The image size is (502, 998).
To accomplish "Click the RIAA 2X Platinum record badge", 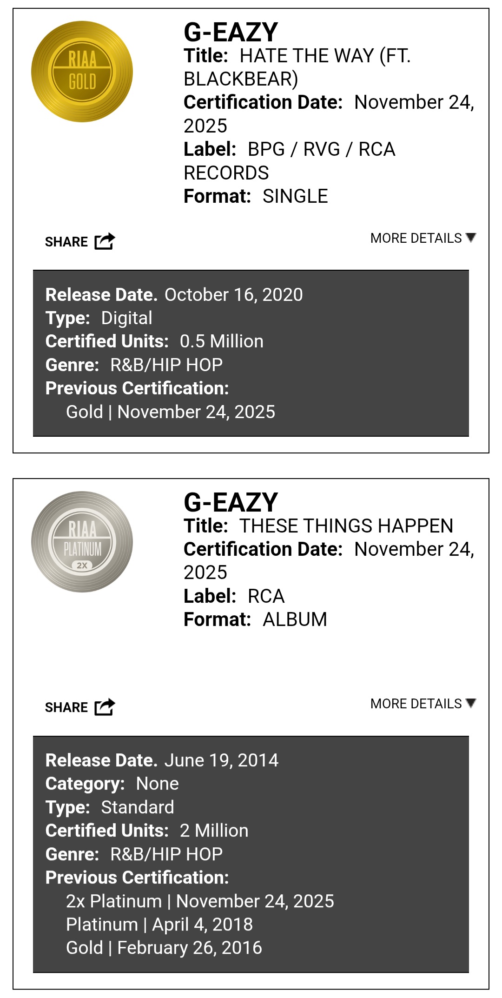I will tap(82, 542).
